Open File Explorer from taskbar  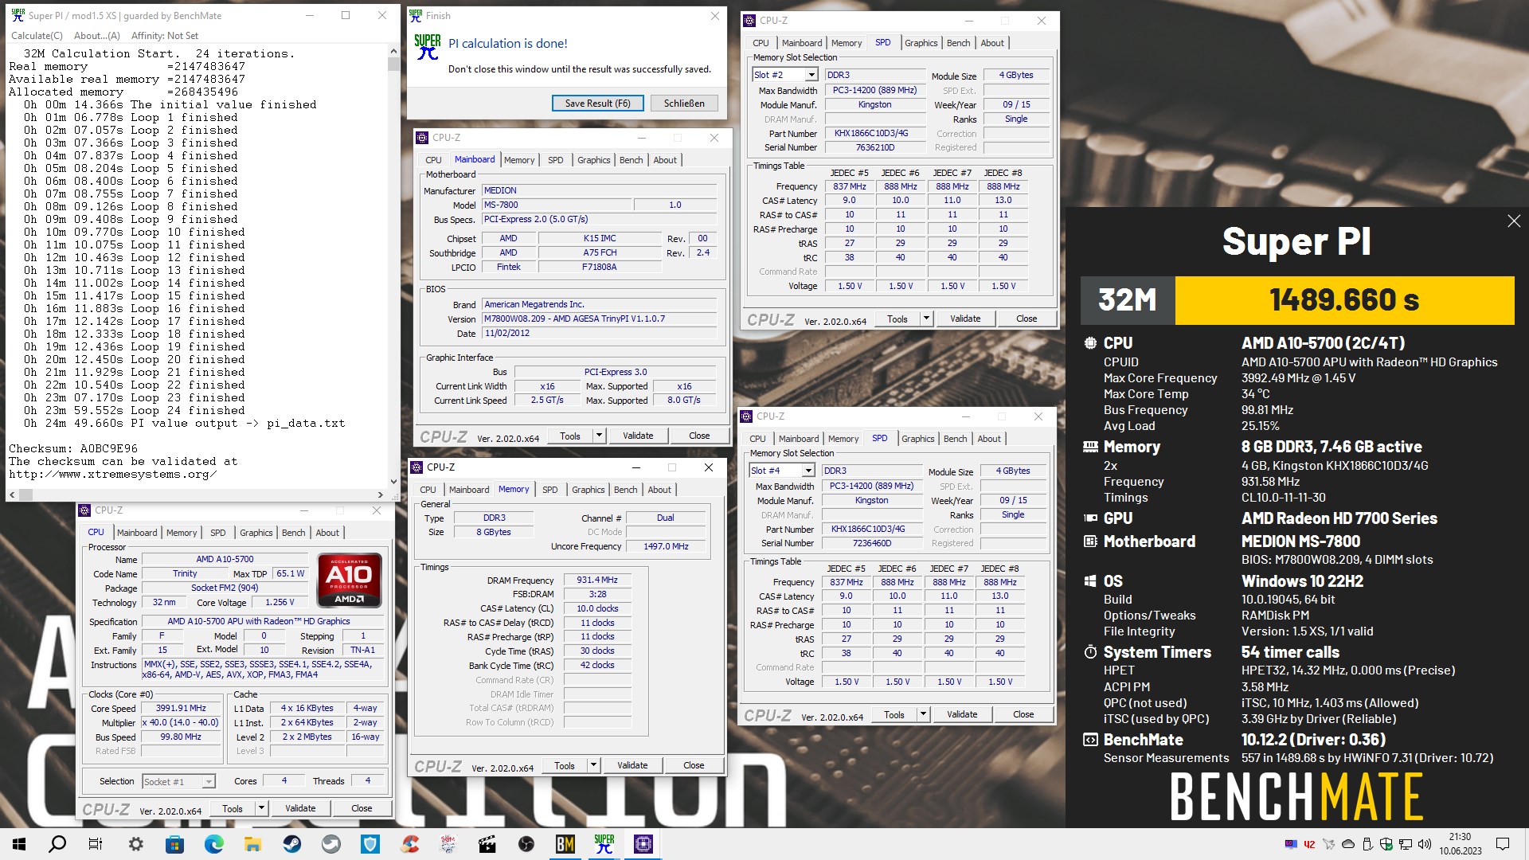[x=253, y=844]
